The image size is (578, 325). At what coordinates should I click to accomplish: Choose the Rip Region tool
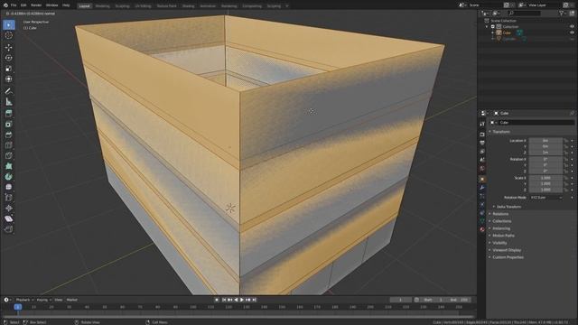(x=9, y=229)
